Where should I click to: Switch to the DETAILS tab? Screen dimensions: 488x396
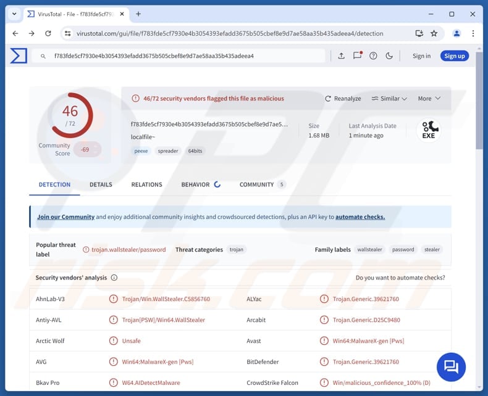pos(101,184)
